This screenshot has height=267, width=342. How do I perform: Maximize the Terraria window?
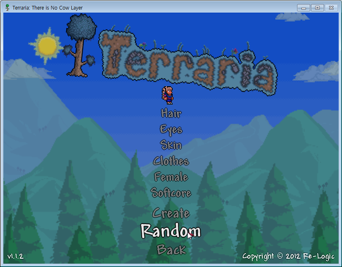(x=317, y=8)
